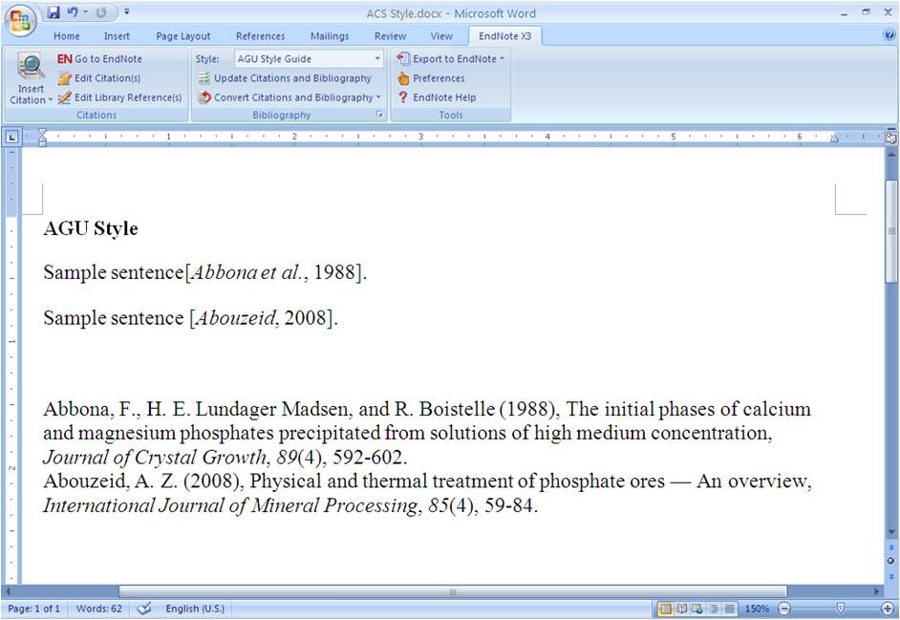Open the Office Button menu
This screenshot has width=900, height=620.
point(21,20)
